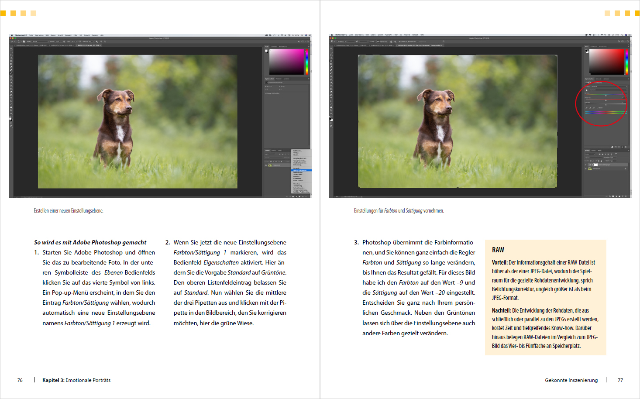Select the Move tool in left Photoshop toolbar
This screenshot has width=640, height=399.
point(11,48)
